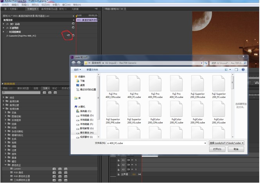Image resolution: width=260 pixels, height=183 pixels.
Task: Open Lumetri setup icon in effect controls
Action: tap(68, 35)
